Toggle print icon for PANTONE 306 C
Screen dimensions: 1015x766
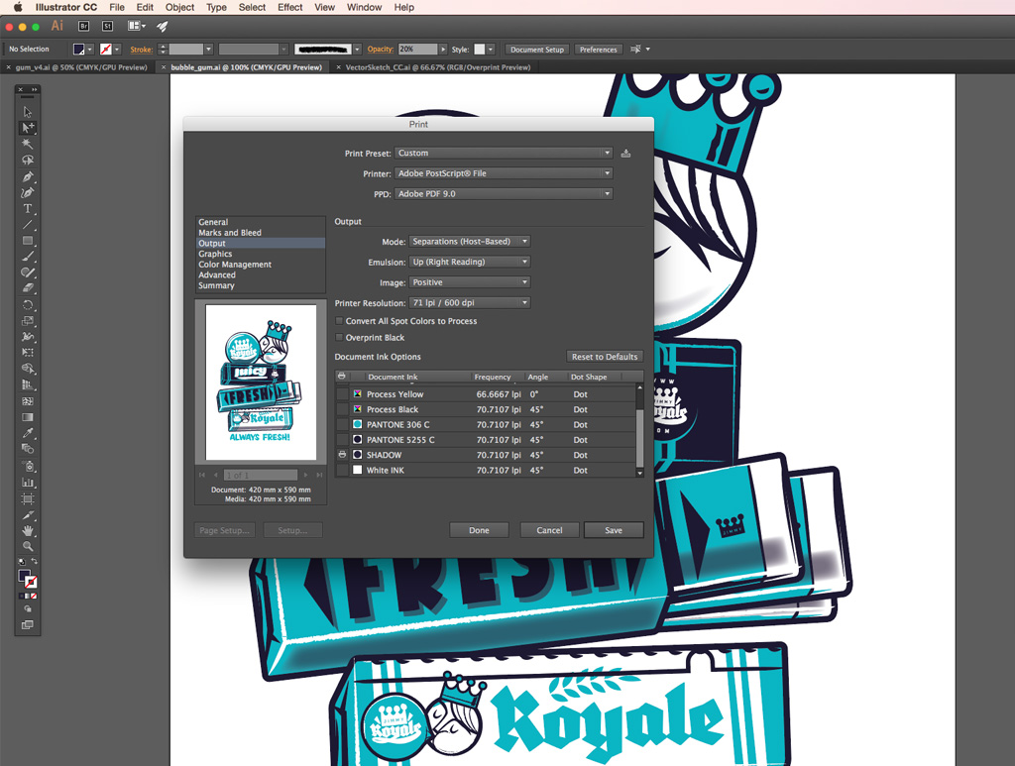[342, 425]
